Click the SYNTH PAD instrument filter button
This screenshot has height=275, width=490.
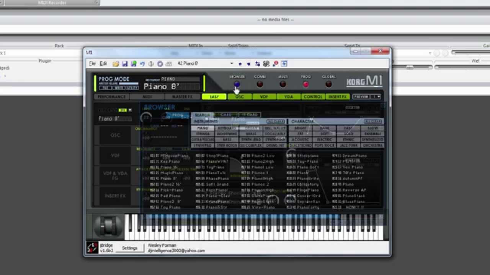pyautogui.click(x=203, y=146)
